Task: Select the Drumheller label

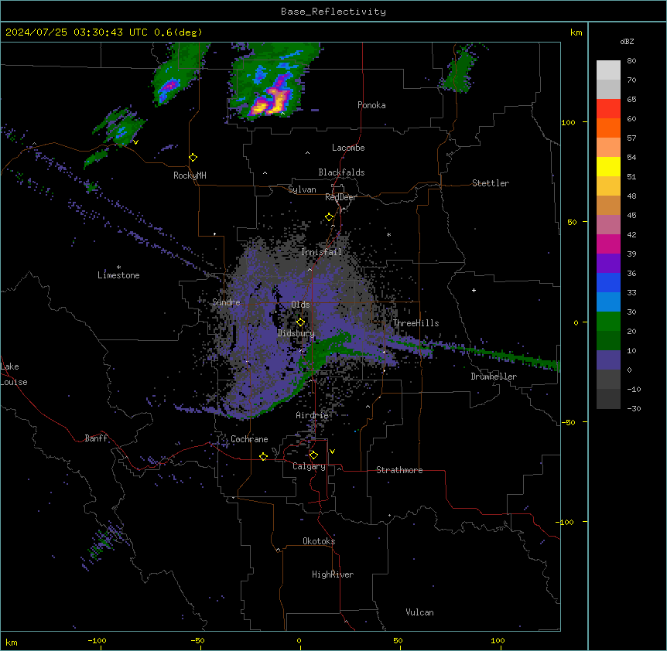Action: 494,377
